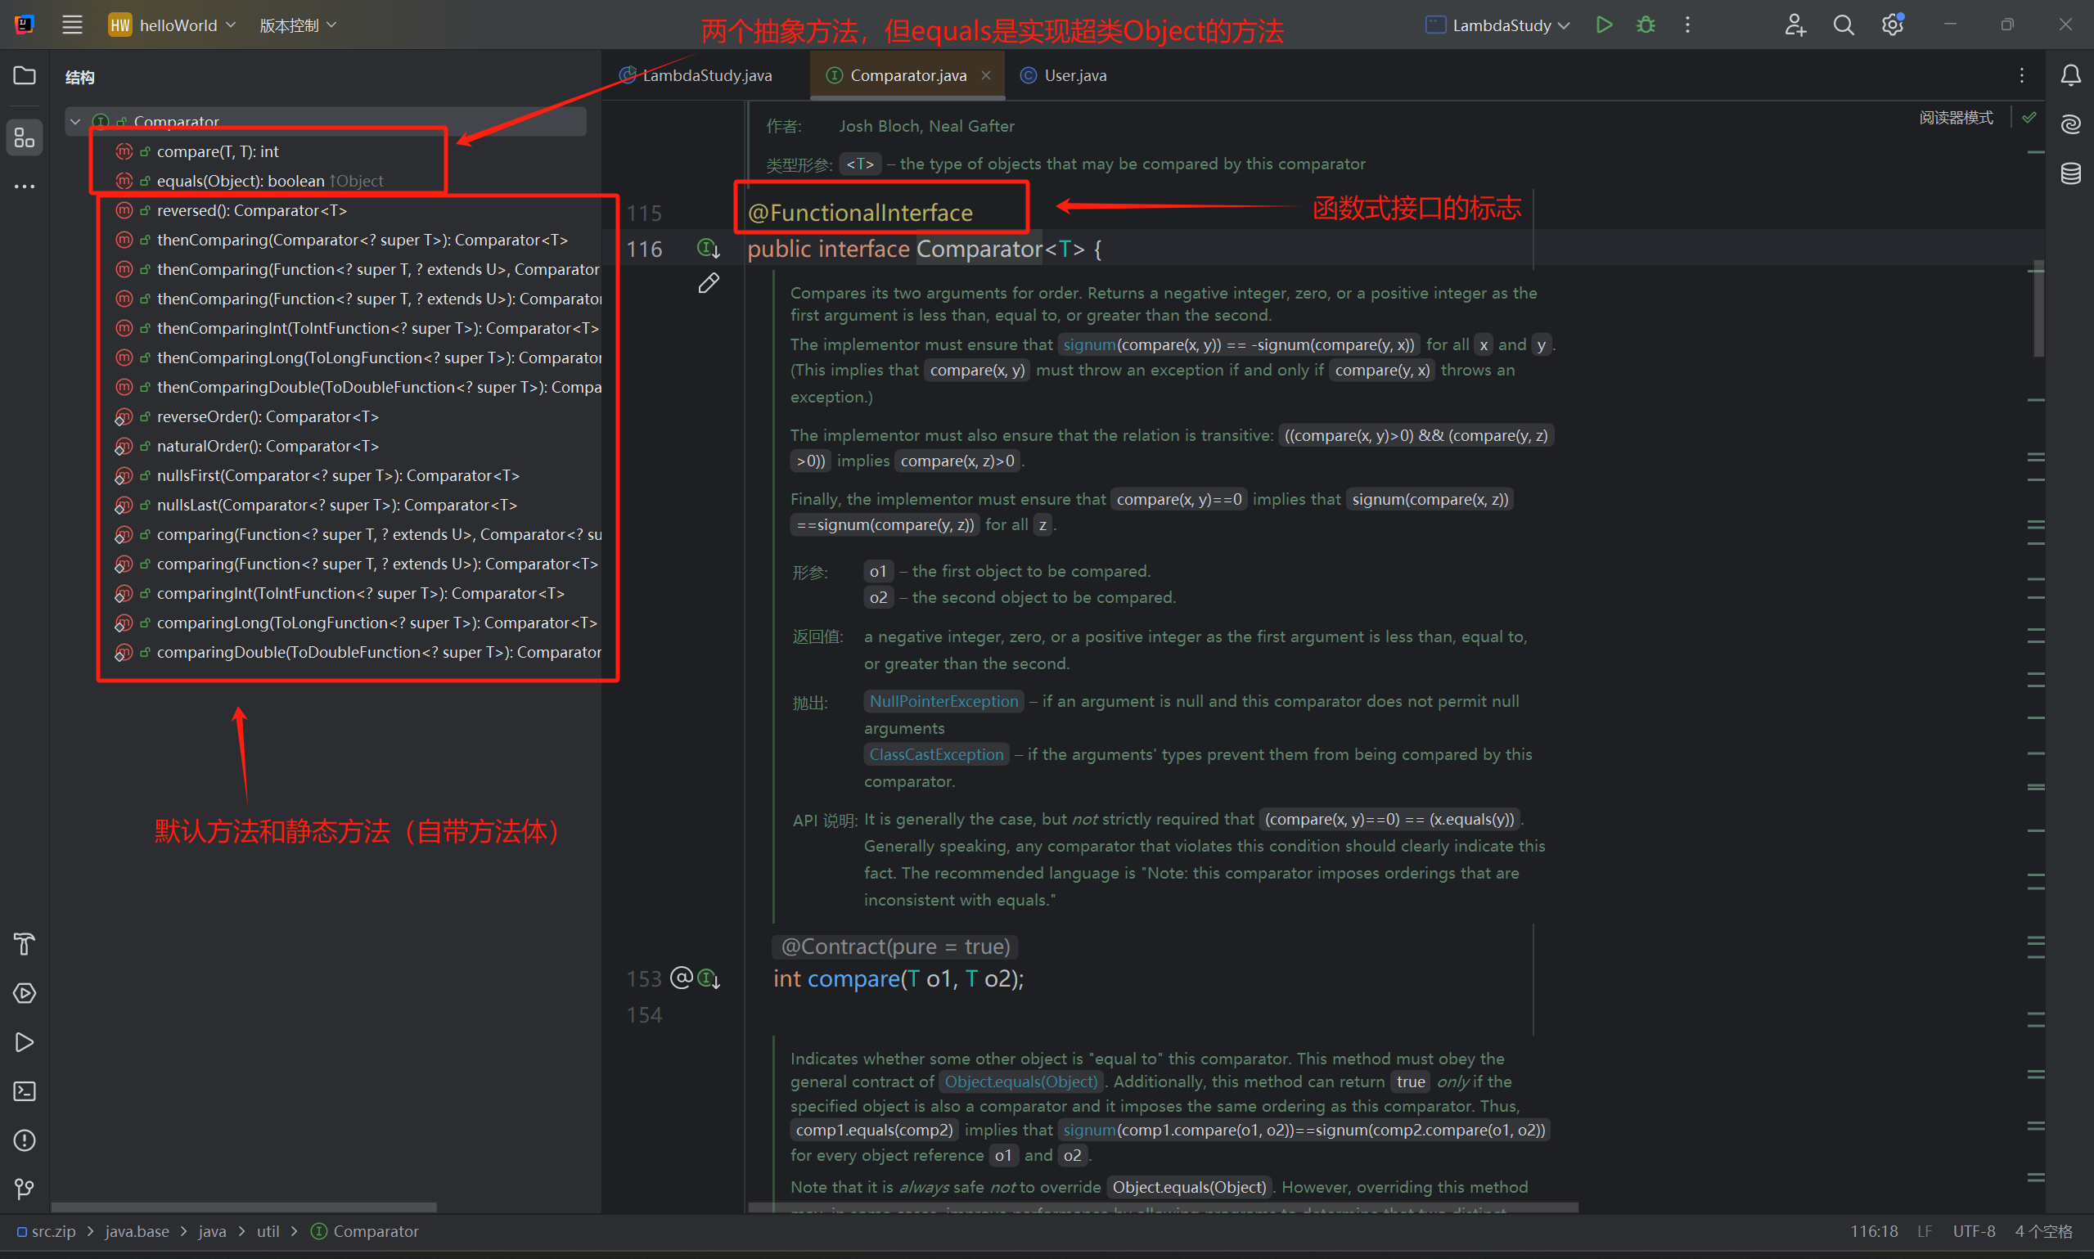
Task: Collapse the Comparator node in structure tree
Action: click(75, 122)
